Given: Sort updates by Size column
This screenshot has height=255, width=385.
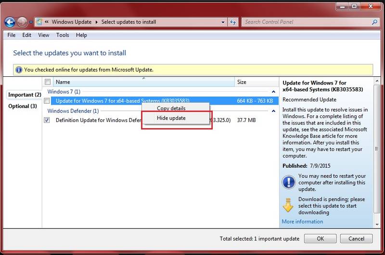Looking at the screenshot, I should [x=257, y=82].
